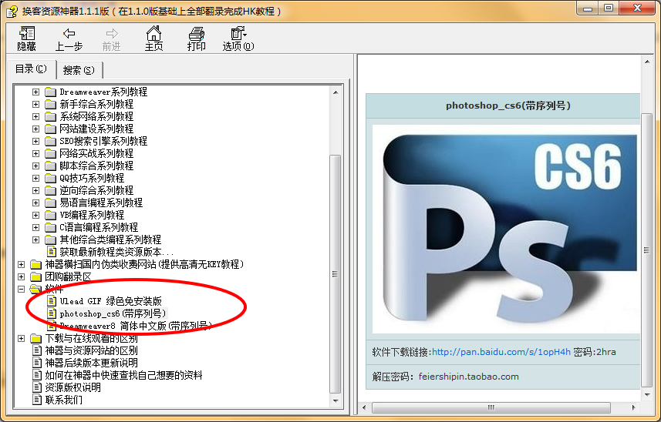661x422 pixels.
Task: Click the 获取最新教程类资源版本 page icon
Action: [52, 252]
